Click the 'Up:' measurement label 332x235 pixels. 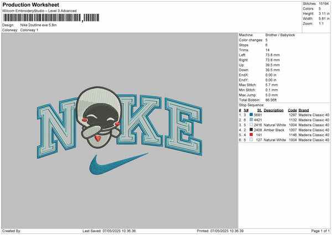[x=241, y=65]
